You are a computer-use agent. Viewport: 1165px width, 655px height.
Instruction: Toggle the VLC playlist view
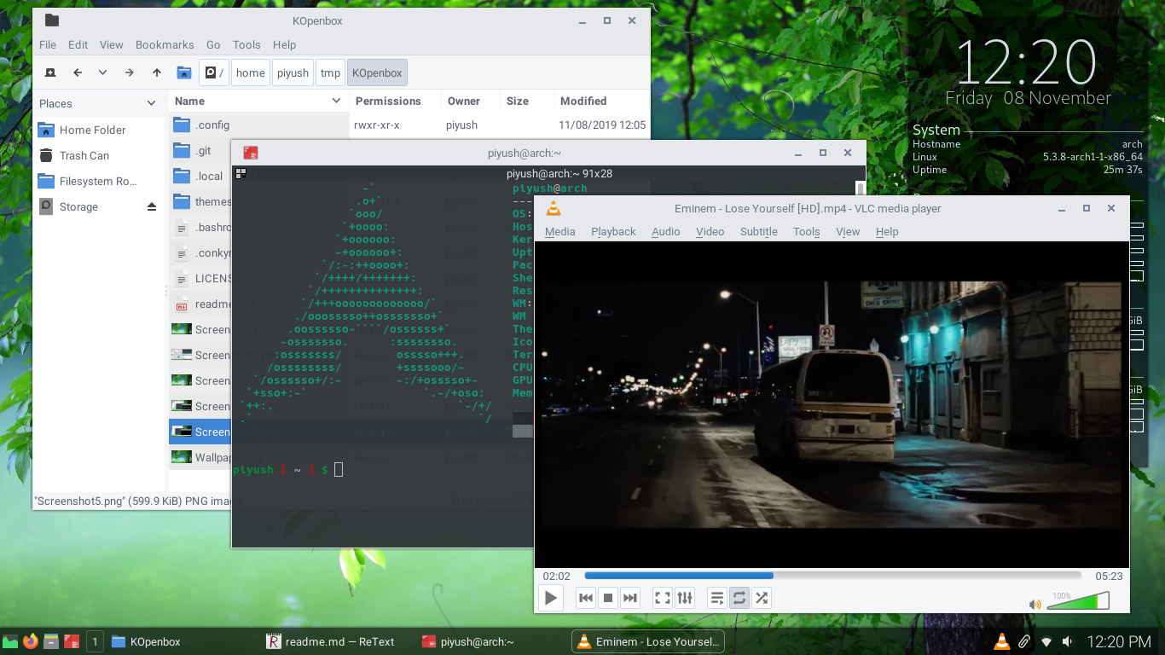717,598
